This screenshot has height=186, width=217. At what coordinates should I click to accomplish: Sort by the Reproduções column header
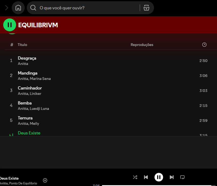click(x=142, y=45)
